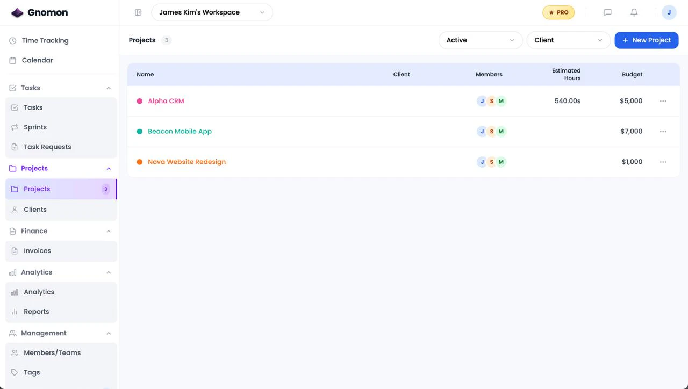This screenshot has height=389, width=688.
Task: Click the PRO plan badge
Action: click(558, 12)
